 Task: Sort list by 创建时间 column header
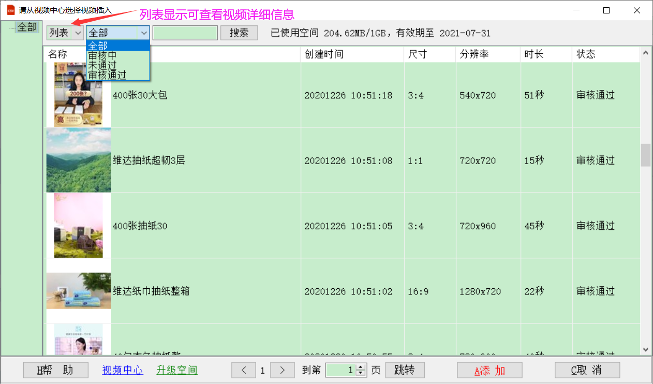pyautogui.click(x=352, y=54)
